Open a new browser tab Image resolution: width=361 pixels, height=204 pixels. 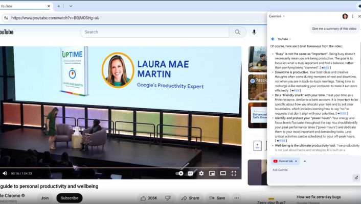coord(58,6)
